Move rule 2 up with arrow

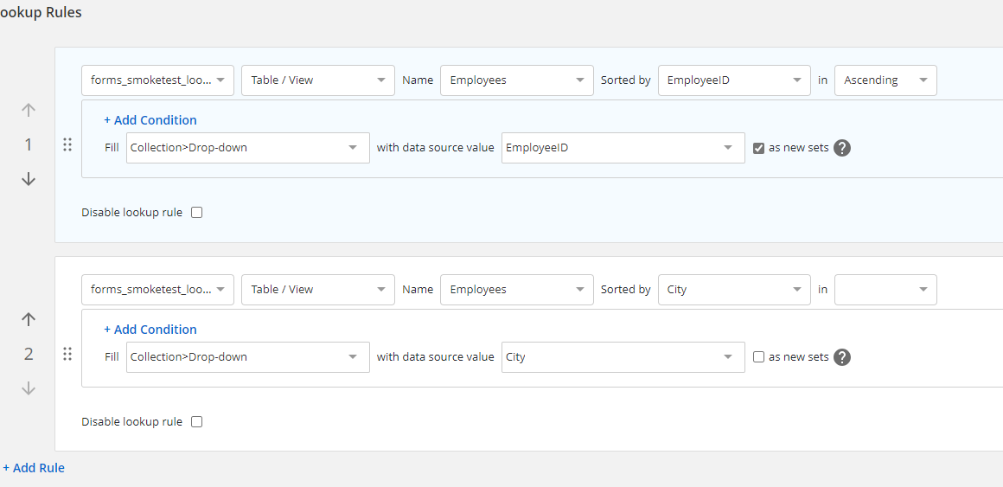click(x=29, y=319)
